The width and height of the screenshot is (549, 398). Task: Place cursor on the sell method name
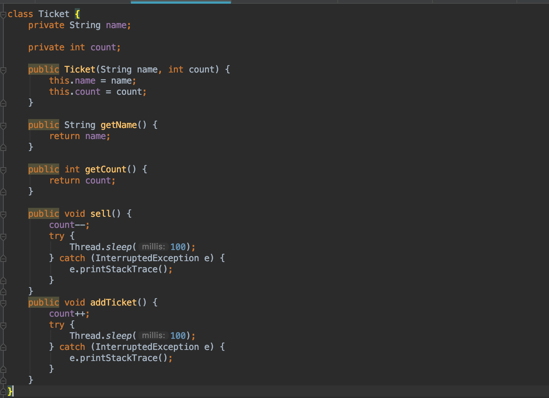point(100,214)
